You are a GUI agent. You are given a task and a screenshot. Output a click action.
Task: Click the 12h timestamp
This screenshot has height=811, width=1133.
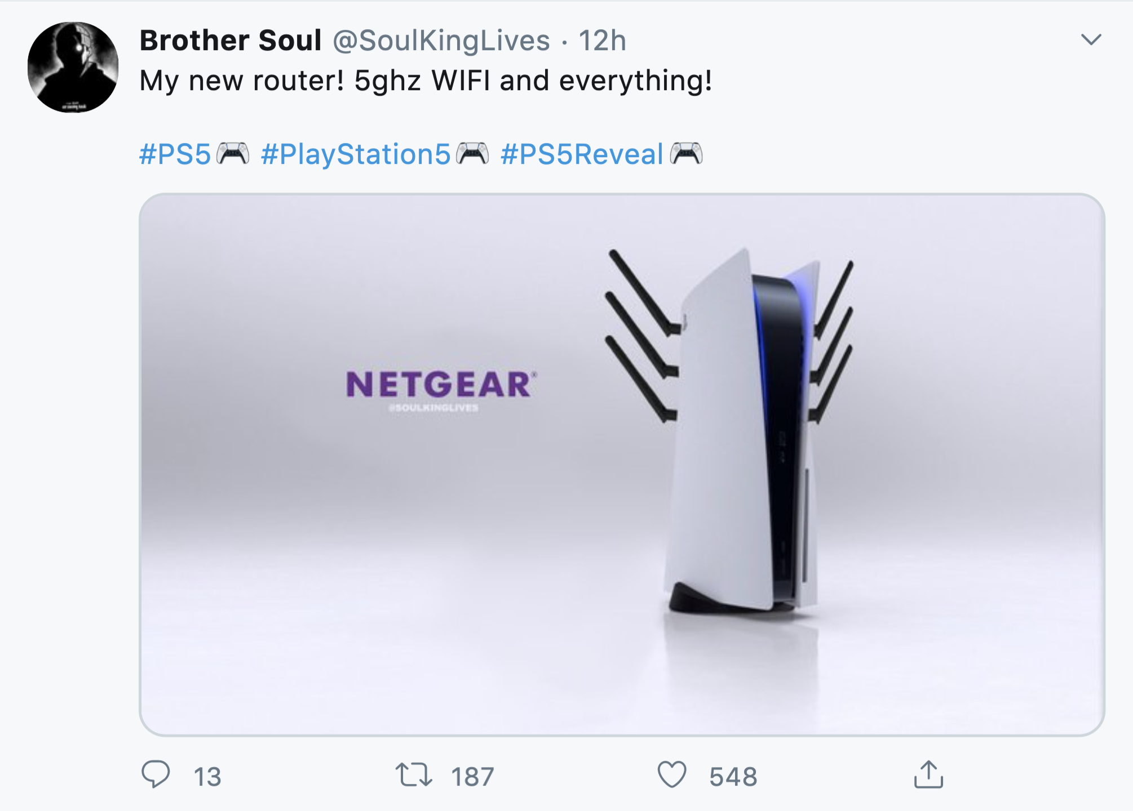(x=603, y=41)
